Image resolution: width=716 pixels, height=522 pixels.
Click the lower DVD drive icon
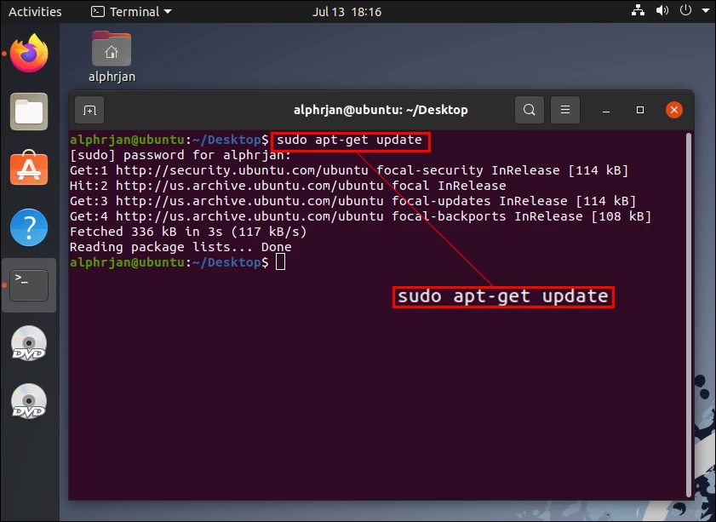(28, 402)
